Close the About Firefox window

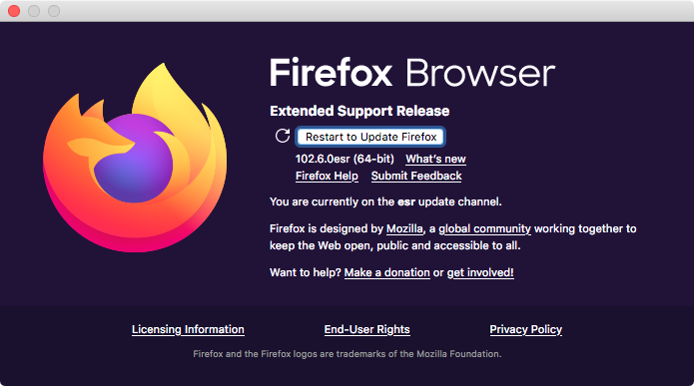[x=14, y=11]
